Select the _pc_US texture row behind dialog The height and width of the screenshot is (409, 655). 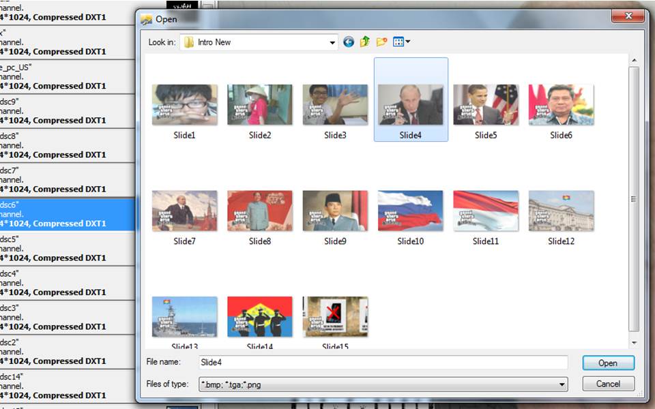coord(67,77)
